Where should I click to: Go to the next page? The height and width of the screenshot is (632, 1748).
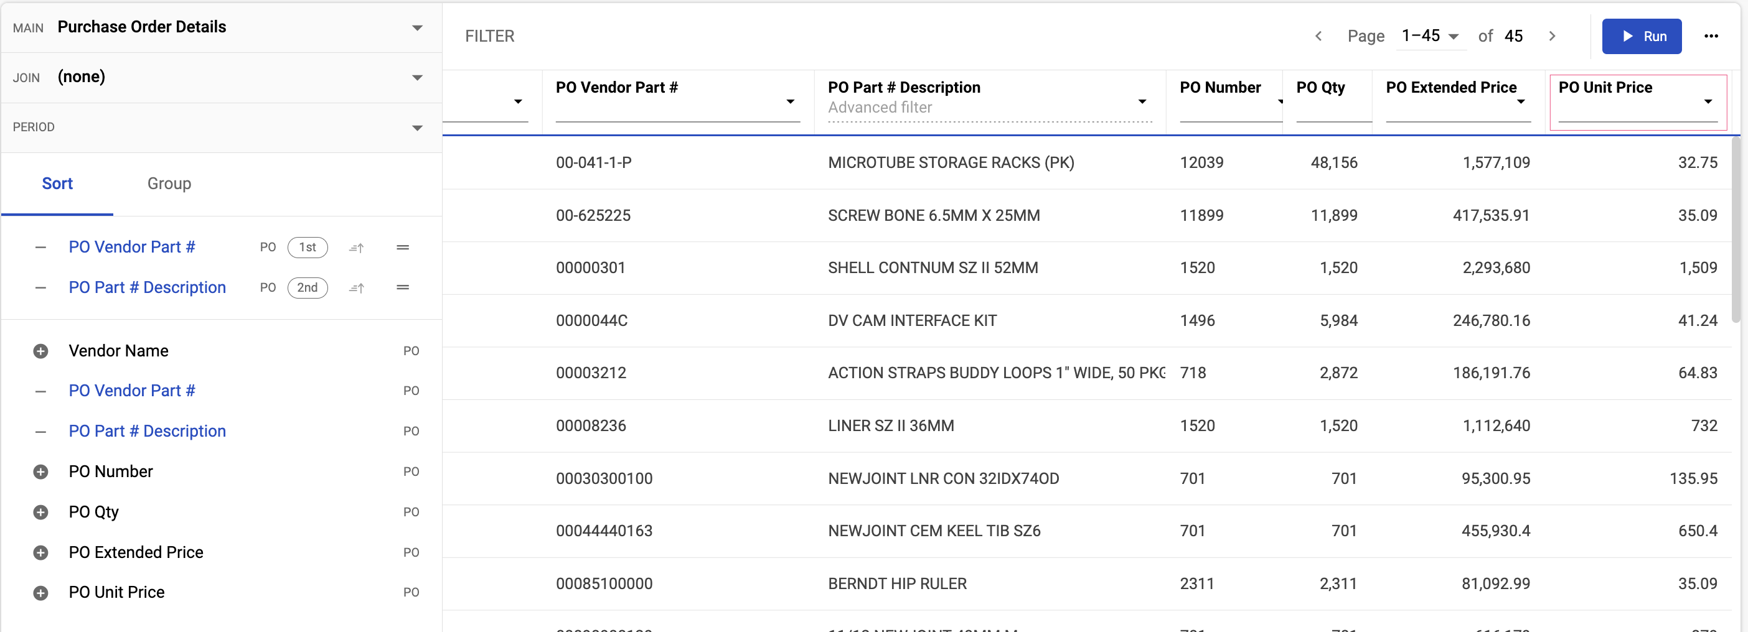[x=1552, y=37]
